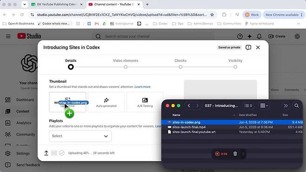Viewport: 306px width, 172px height.
Task: Open the OpenAI Bookmarks folder
Action: pyautogui.click(x=18, y=24)
